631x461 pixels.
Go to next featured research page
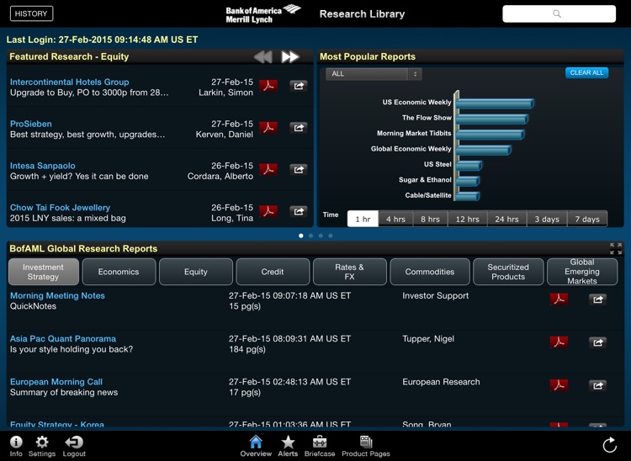click(290, 56)
